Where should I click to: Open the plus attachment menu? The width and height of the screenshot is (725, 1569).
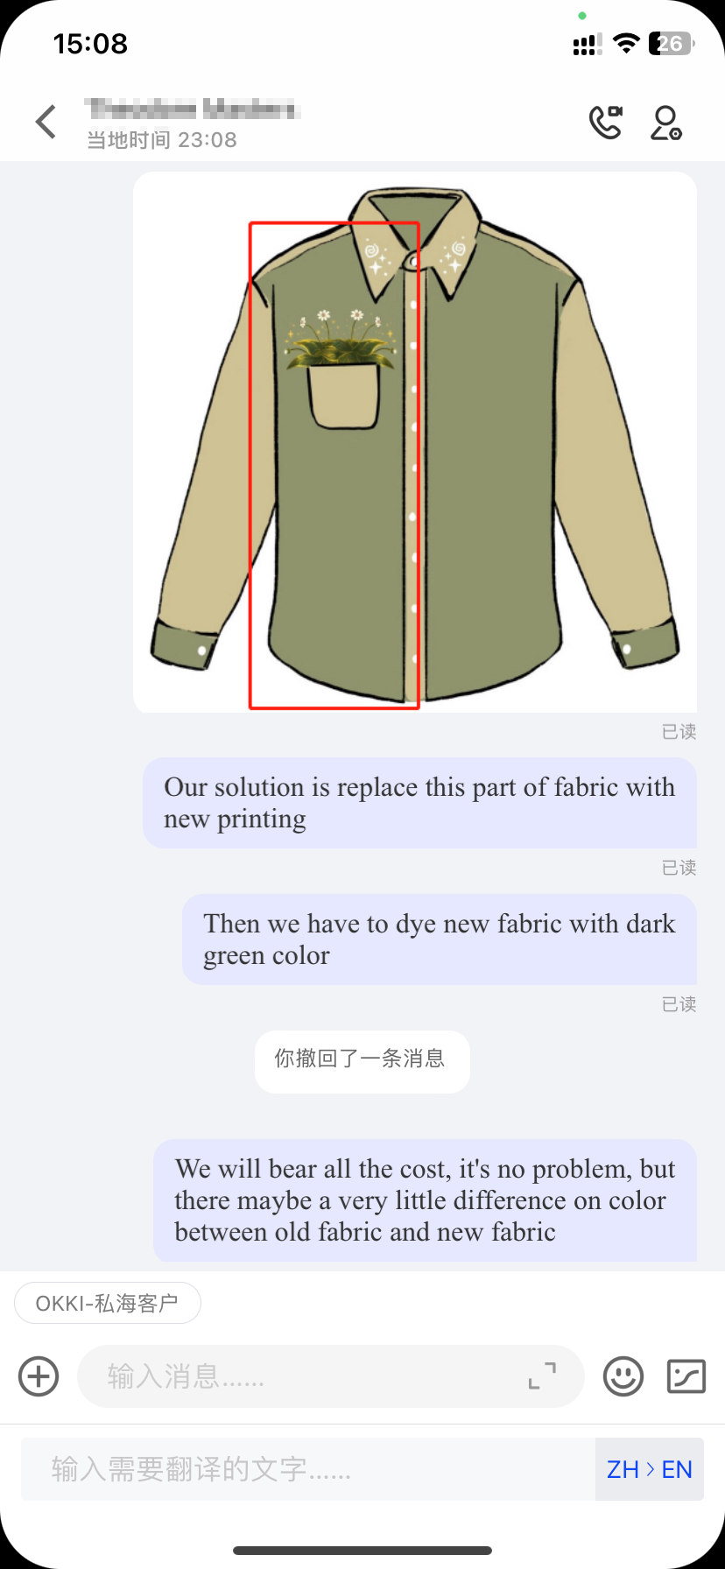[39, 1376]
